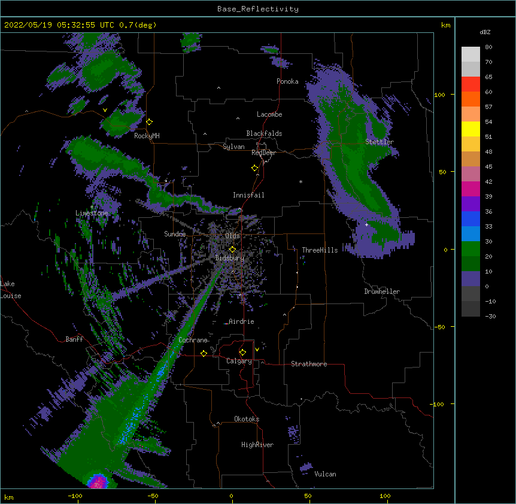Click the -50 tick label on bottom axis
Viewport: 516px width, 504px height.
(153, 496)
